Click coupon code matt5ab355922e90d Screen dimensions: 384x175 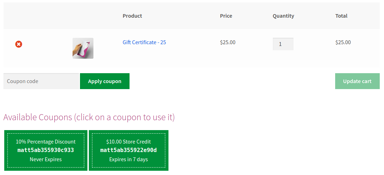tap(128, 150)
